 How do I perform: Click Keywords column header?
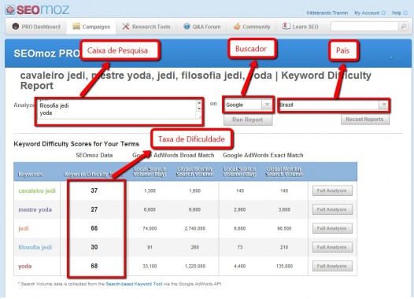pos(31,175)
